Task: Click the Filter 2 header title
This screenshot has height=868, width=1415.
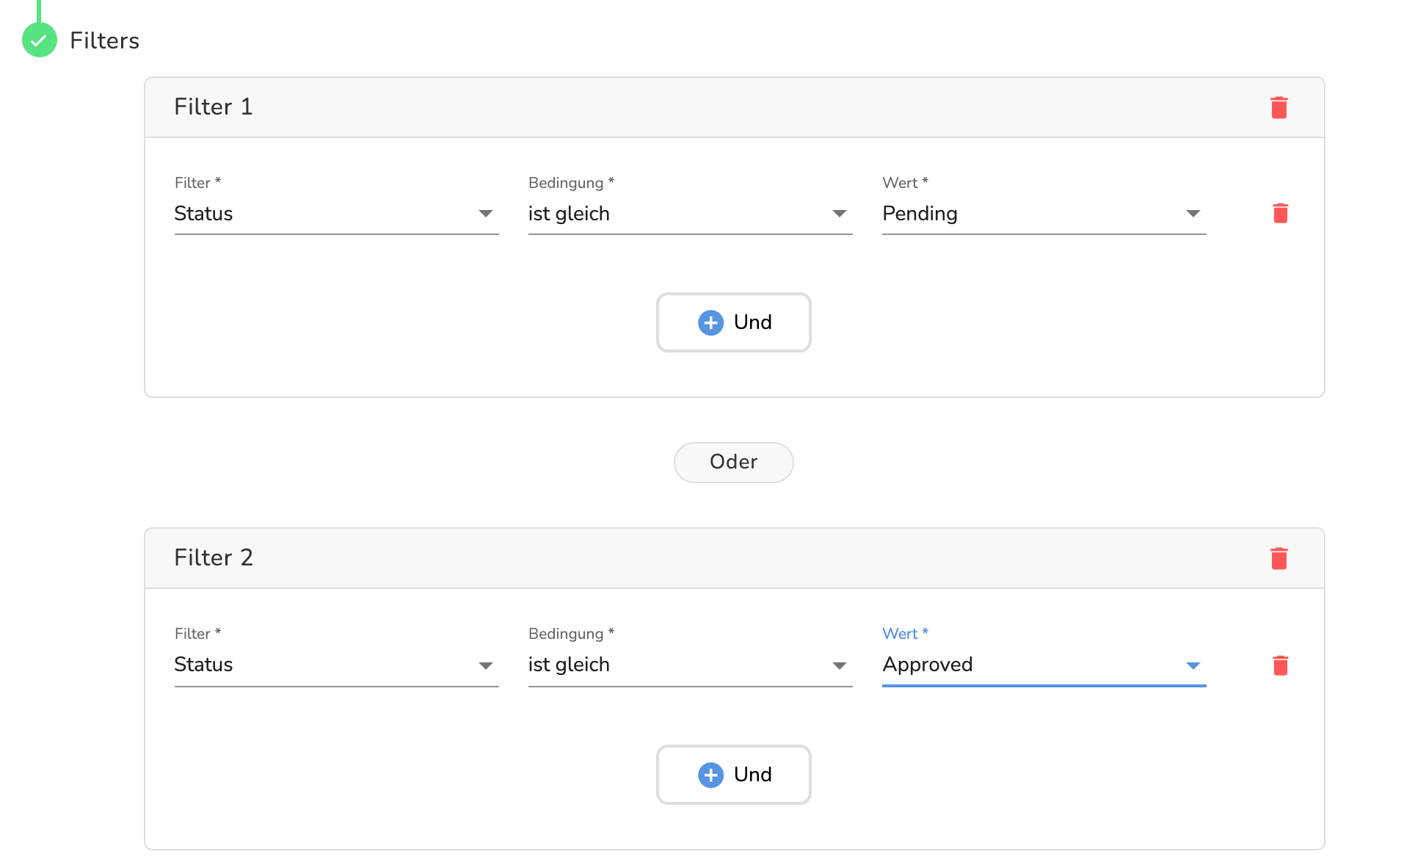Action: (x=214, y=558)
